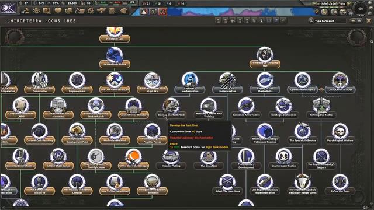
Task: Click the red-bordered alert with two drops
Action: pyautogui.click(x=162, y=11)
